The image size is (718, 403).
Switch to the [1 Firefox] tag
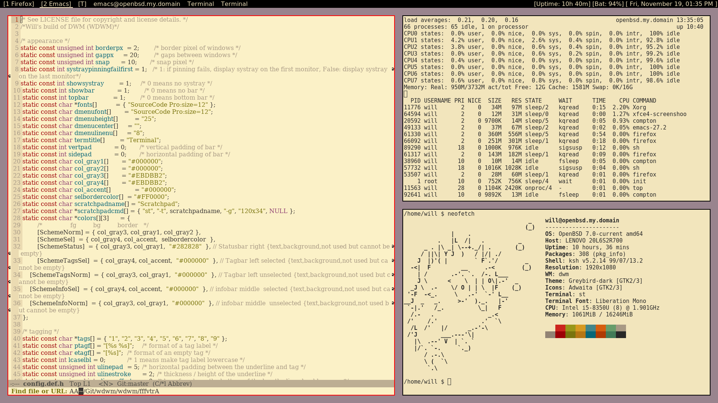[19, 4]
